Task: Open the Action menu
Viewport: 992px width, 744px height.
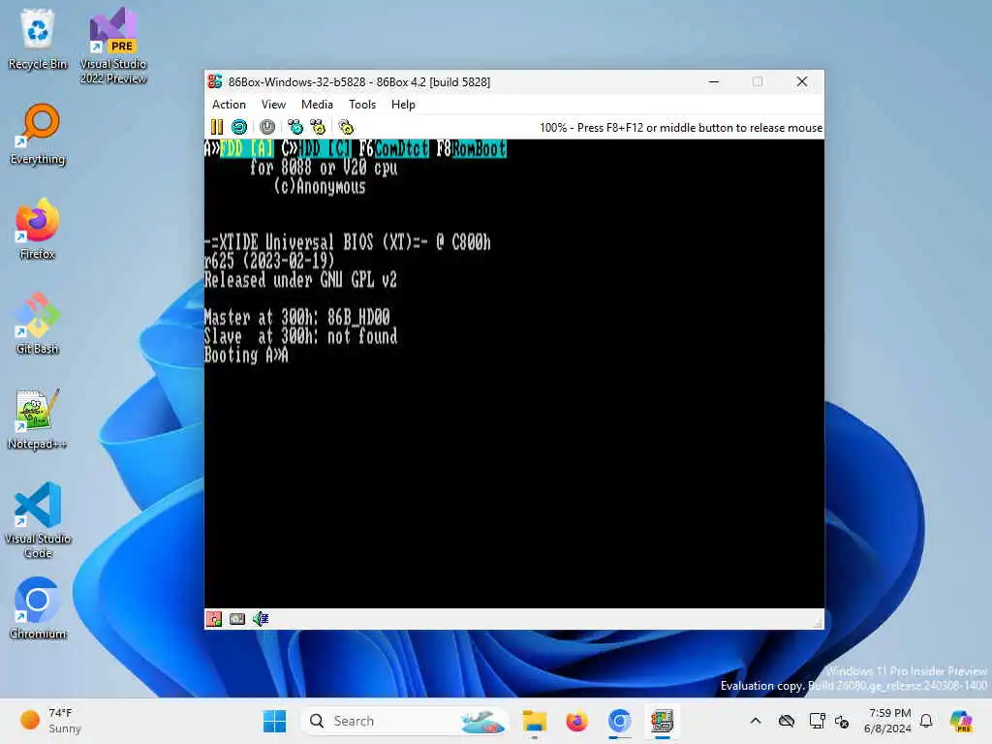Action: [x=229, y=105]
